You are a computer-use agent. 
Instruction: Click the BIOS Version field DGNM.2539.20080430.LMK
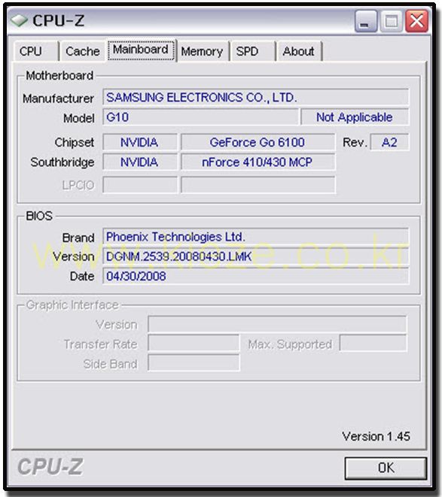point(255,256)
